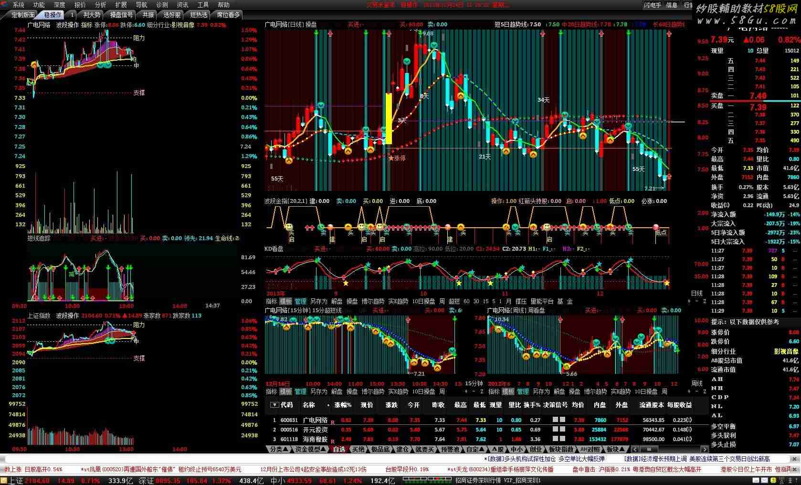Click the 模板 button under the daily chart
This screenshot has width=801, height=485.
[285, 301]
